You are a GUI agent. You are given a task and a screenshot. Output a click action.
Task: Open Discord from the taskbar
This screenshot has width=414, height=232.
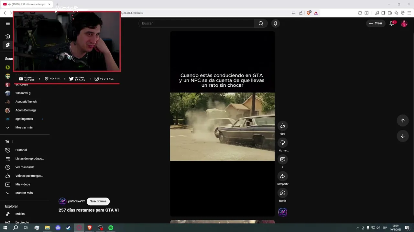pos(58,227)
